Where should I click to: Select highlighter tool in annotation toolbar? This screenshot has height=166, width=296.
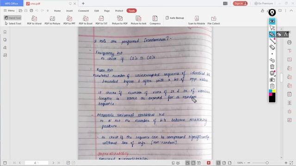(x=272, y=35)
